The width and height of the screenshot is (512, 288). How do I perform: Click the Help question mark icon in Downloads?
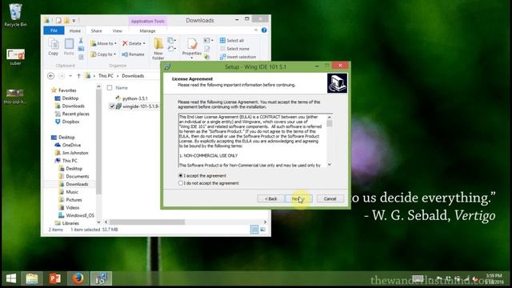coord(264,30)
